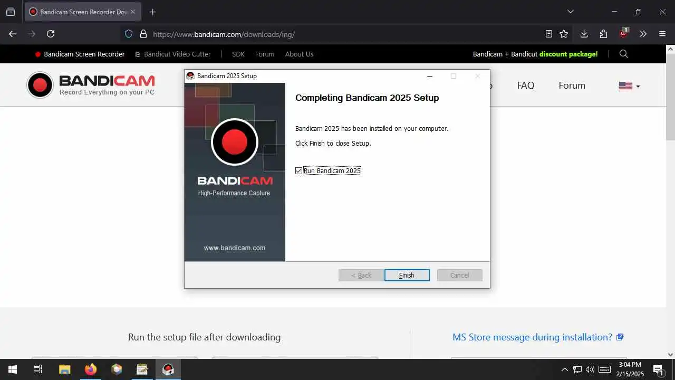
Task: Open language flag dropdown
Action: coord(629,86)
